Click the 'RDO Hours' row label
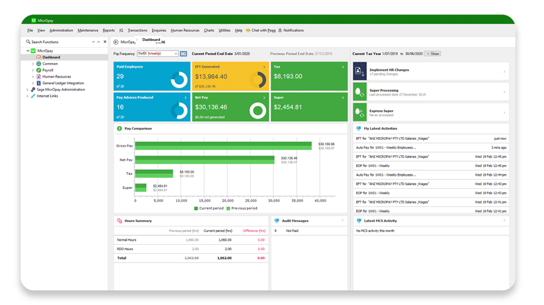This screenshot has height=305, width=544. click(x=125, y=249)
